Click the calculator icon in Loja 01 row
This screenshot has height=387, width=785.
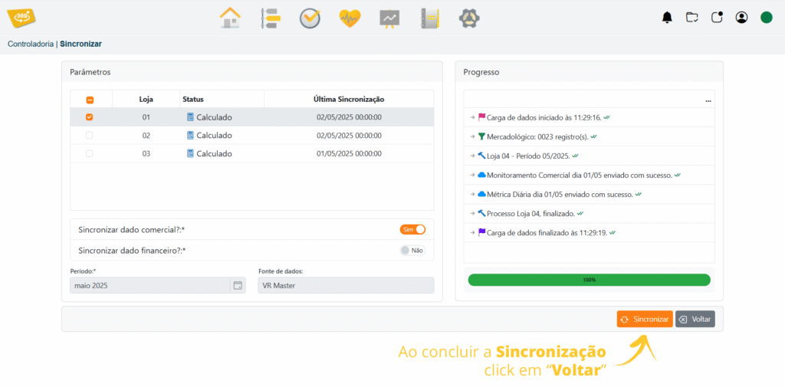click(x=190, y=117)
